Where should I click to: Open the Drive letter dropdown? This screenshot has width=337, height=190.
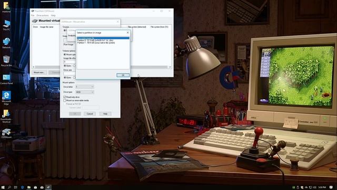tap(85, 87)
